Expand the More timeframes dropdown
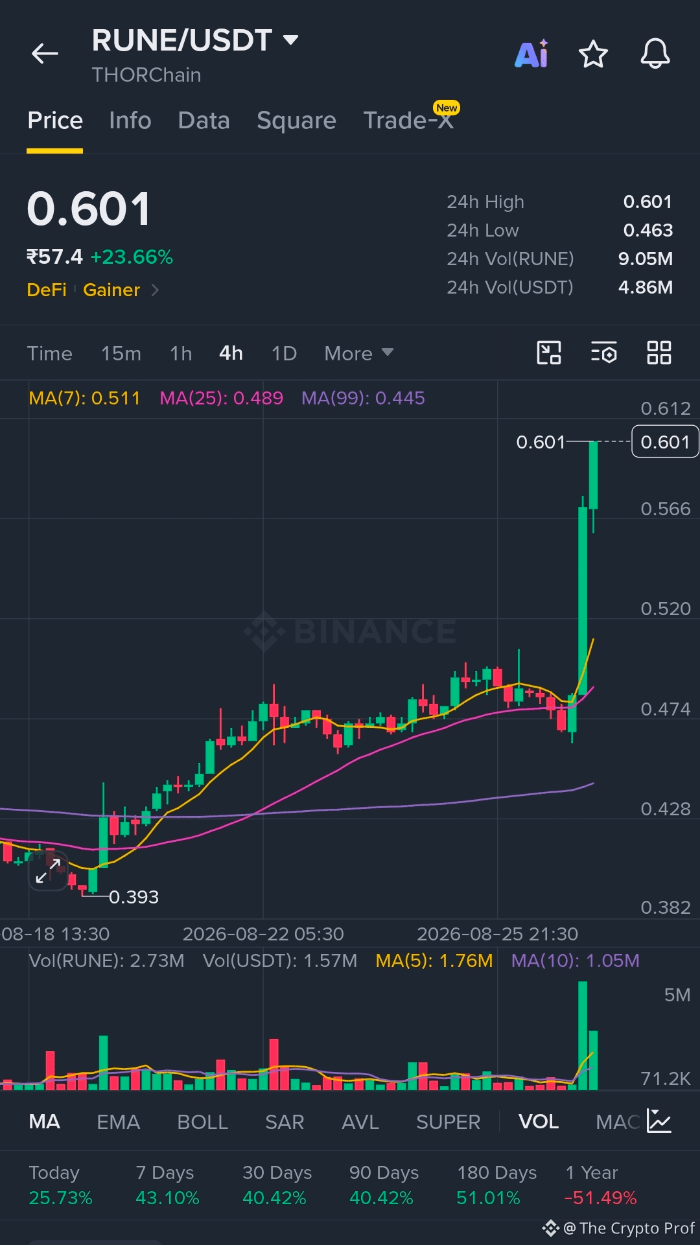The width and height of the screenshot is (700, 1245). (x=358, y=353)
